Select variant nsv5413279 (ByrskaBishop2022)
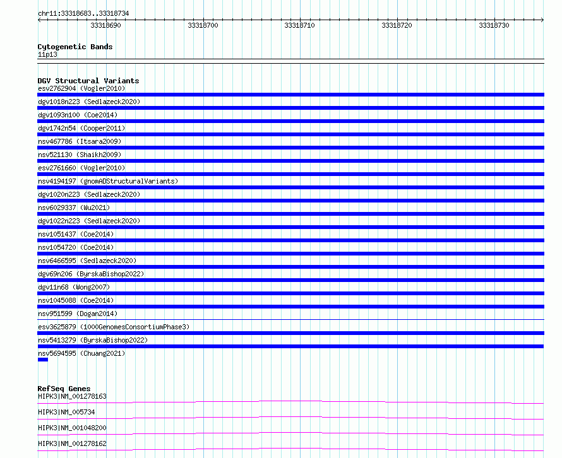This screenshot has width=562, height=458. pyautogui.click(x=93, y=340)
